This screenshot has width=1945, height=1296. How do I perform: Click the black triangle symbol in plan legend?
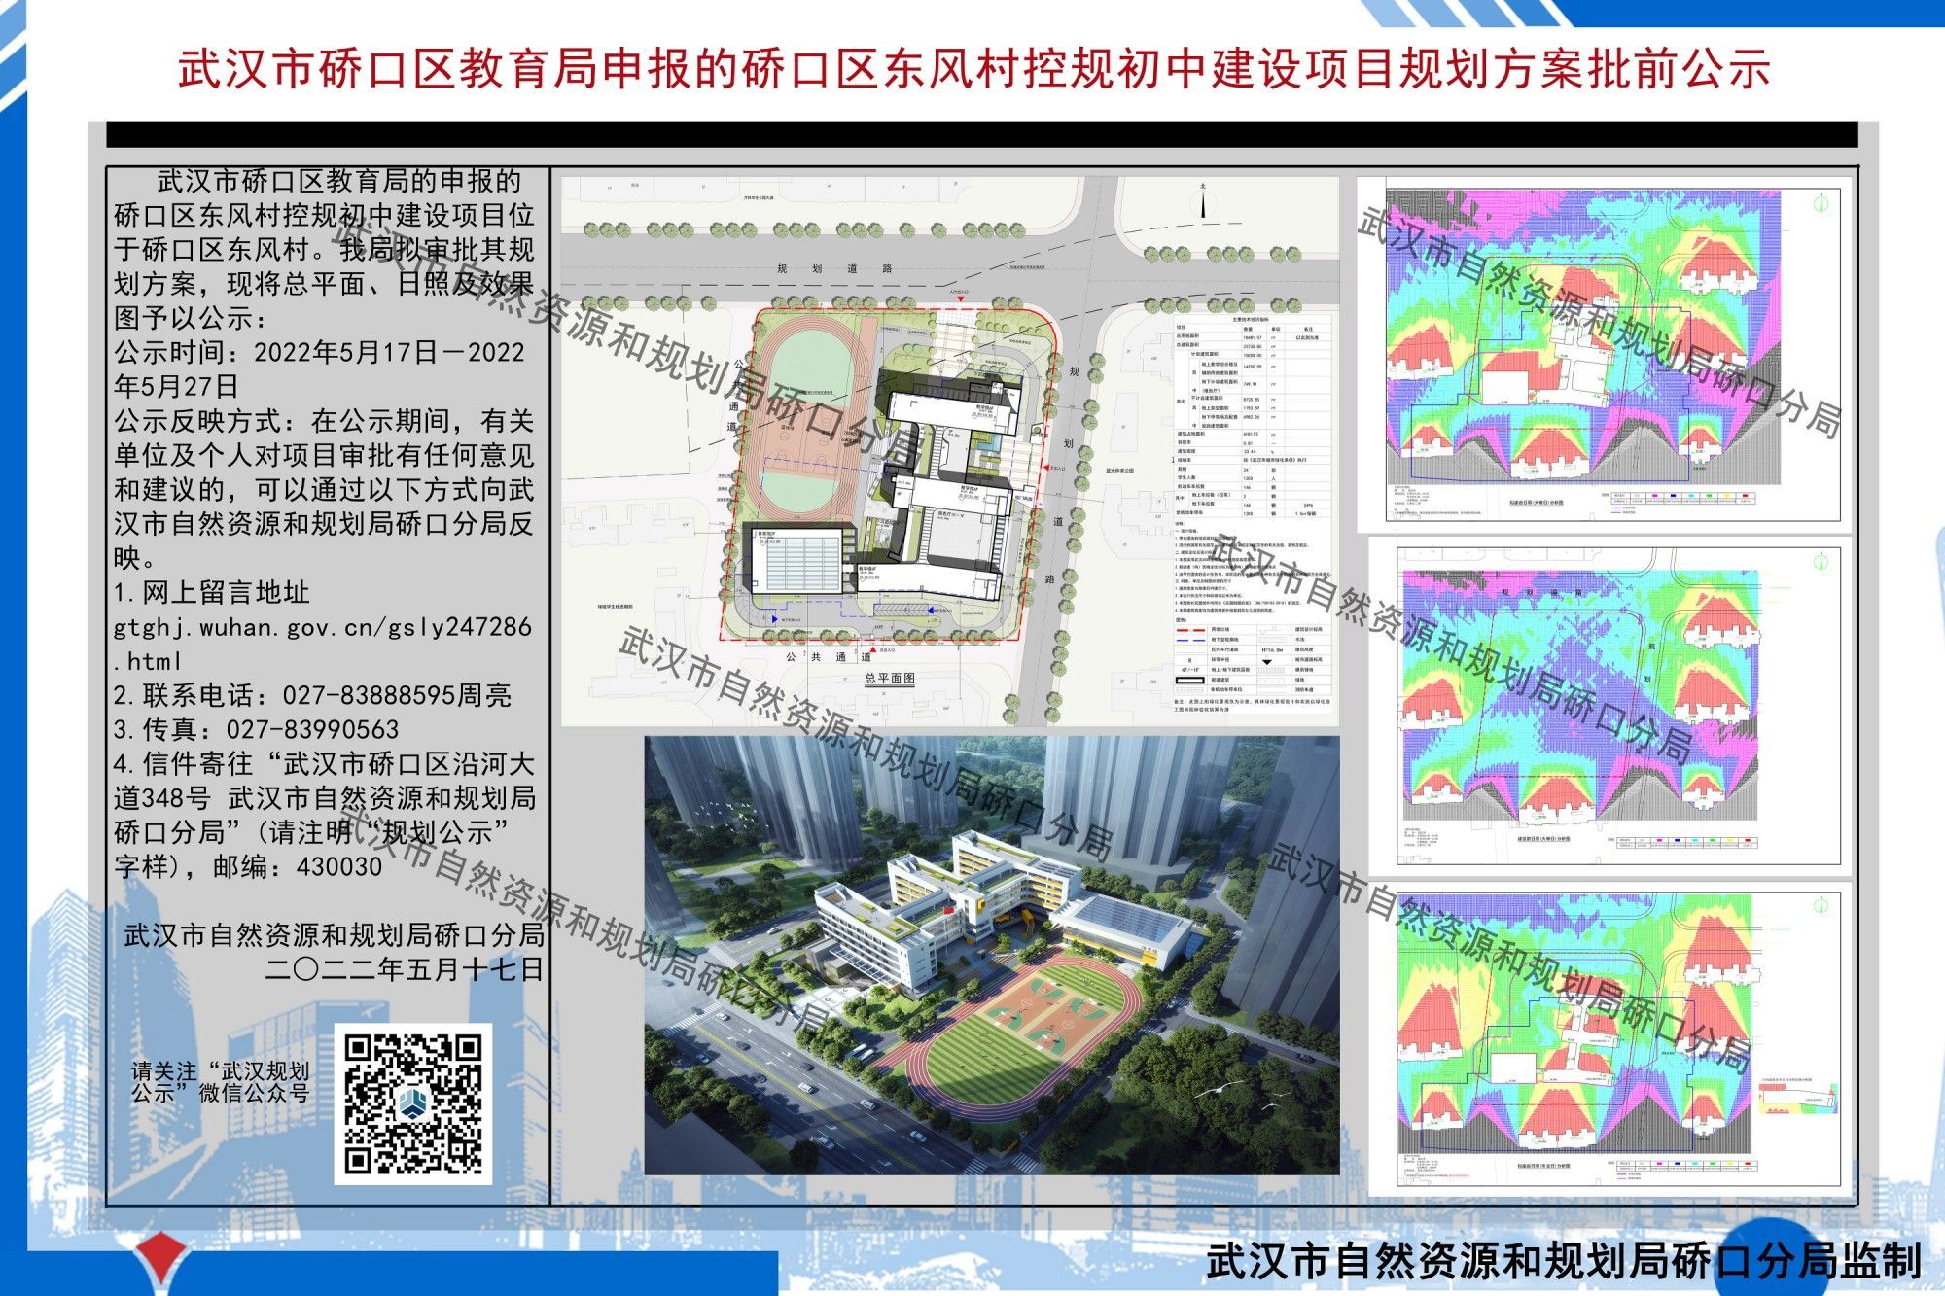click(1267, 661)
